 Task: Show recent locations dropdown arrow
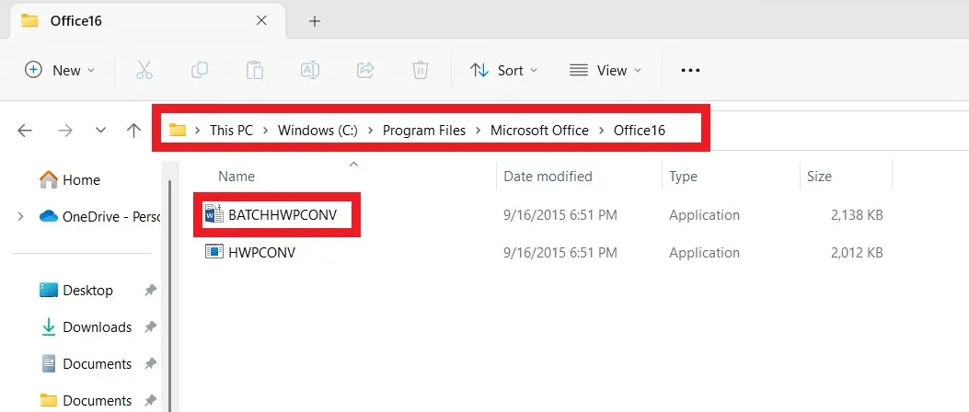tap(100, 131)
